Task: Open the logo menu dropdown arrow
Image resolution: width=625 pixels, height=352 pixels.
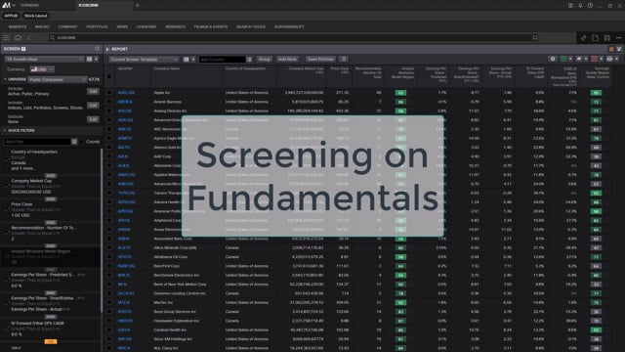Action: tap(14, 5)
